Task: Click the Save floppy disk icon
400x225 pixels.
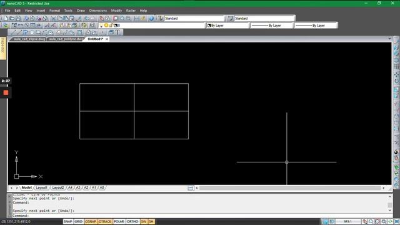Action: (18, 18)
